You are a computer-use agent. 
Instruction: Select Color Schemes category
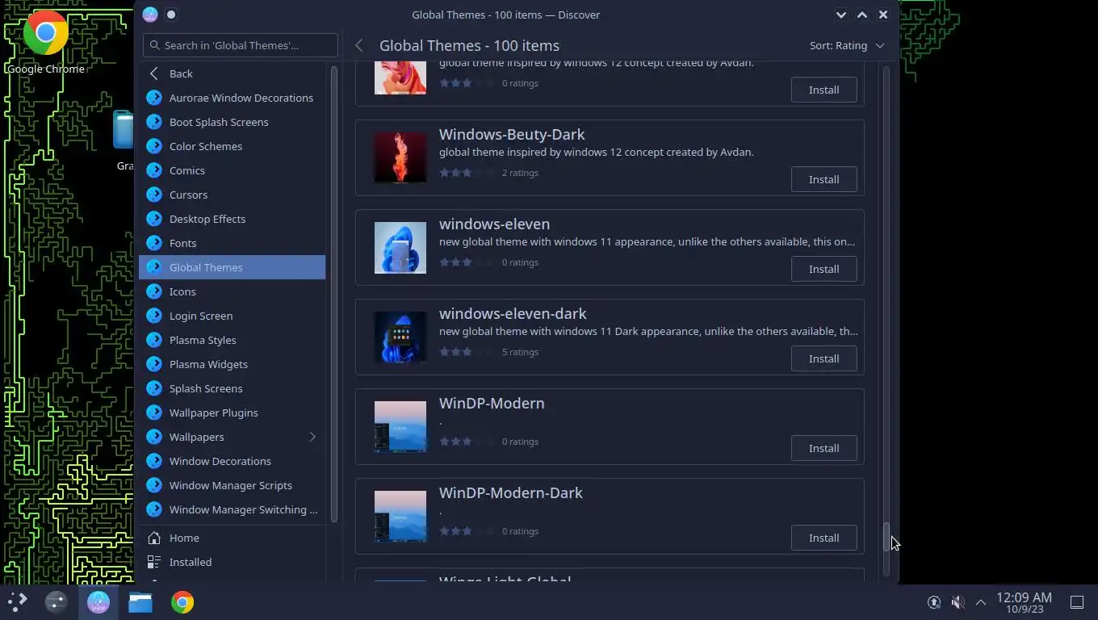(233, 146)
